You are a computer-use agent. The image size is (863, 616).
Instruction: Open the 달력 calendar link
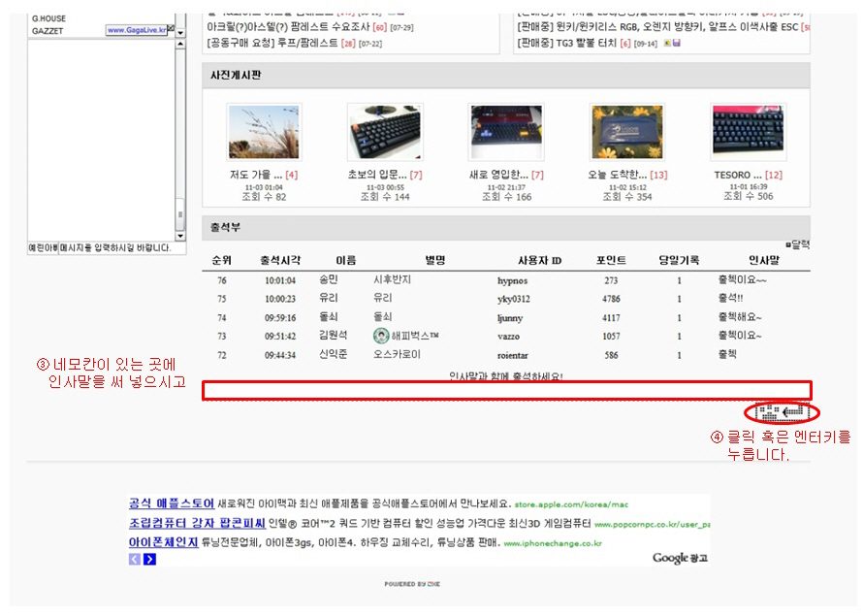(x=798, y=244)
